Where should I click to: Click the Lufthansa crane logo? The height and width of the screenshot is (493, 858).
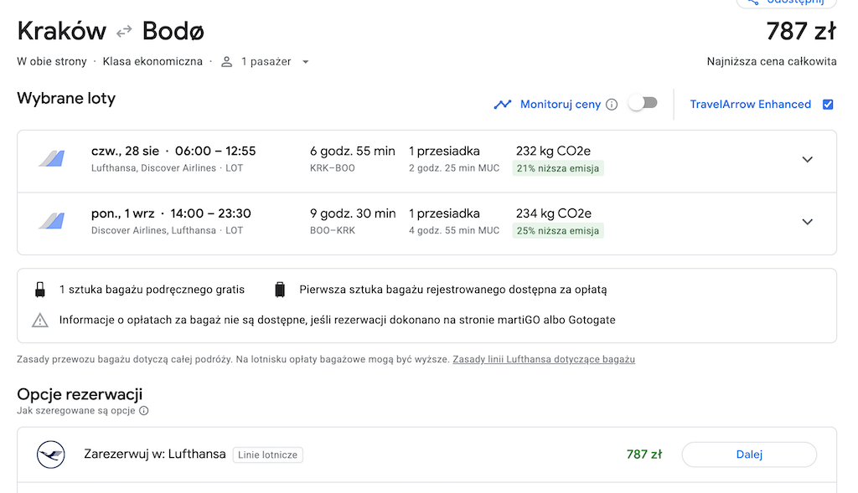(x=51, y=454)
